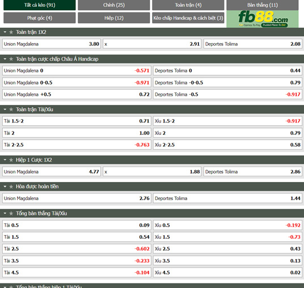Image resolution: width=304 pixels, height=288 pixels.
Task: Collapse the Châu Á Handicap section arrow
Action: coord(5,59)
